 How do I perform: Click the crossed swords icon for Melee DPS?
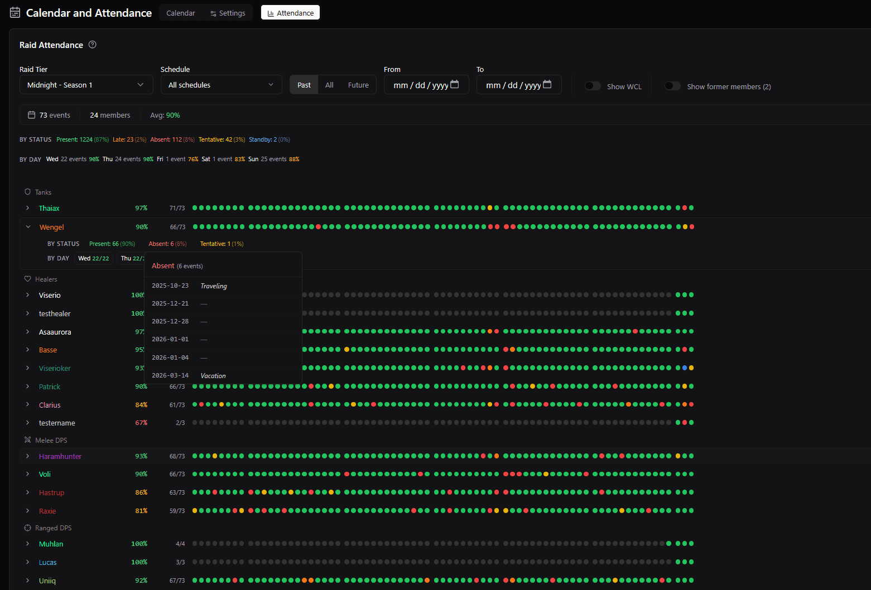click(x=26, y=440)
